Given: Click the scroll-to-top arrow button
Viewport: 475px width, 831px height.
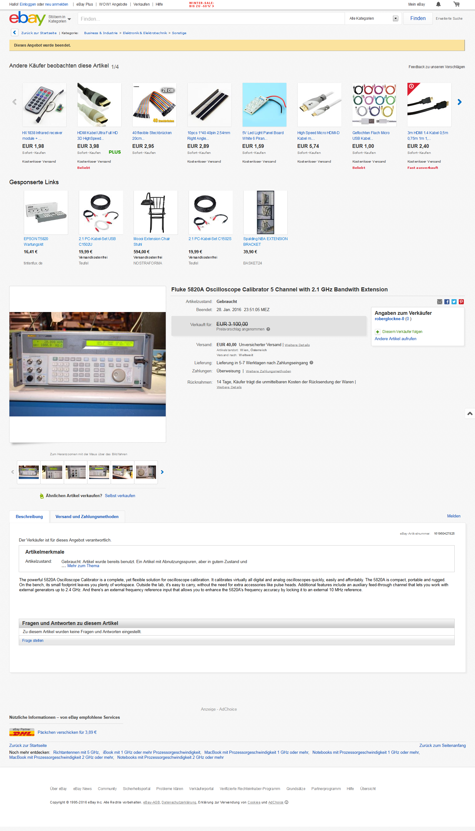Looking at the screenshot, I should pyautogui.click(x=470, y=413).
